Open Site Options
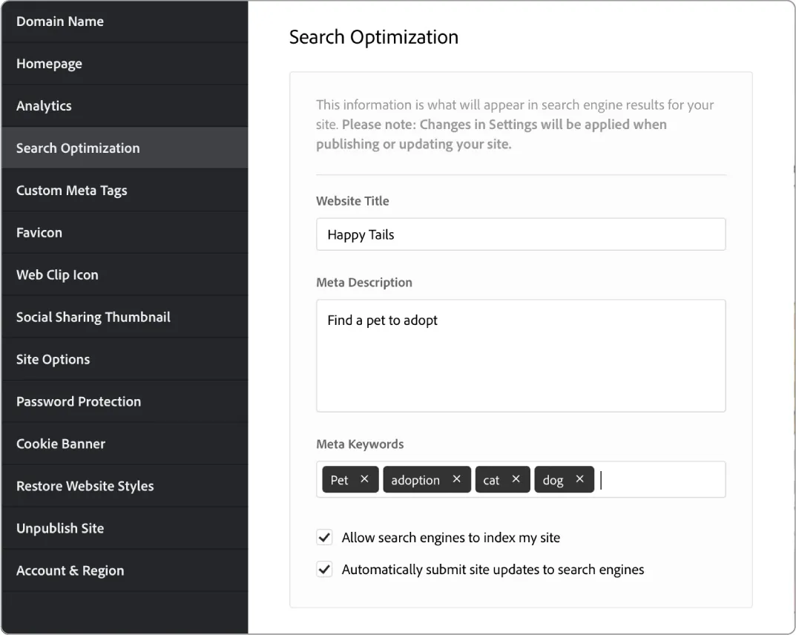 click(53, 359)
